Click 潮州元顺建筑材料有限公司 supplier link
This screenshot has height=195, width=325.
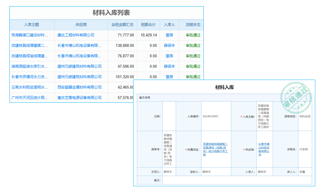(x=80, y=66)
